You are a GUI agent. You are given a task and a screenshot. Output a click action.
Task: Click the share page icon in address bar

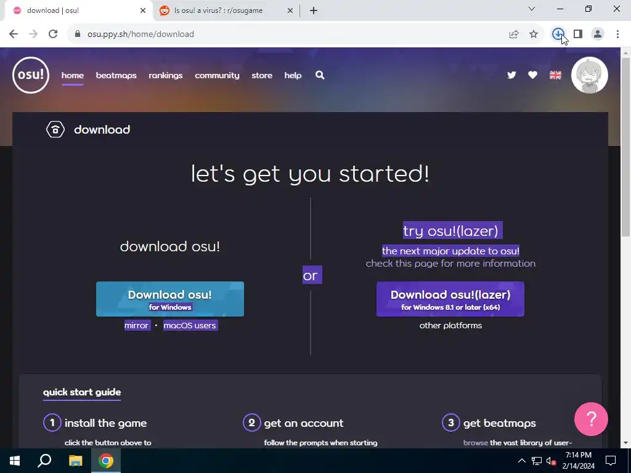coord(514,34)
